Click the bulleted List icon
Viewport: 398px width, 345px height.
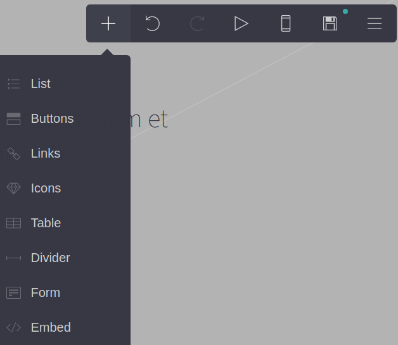(13, 84)
